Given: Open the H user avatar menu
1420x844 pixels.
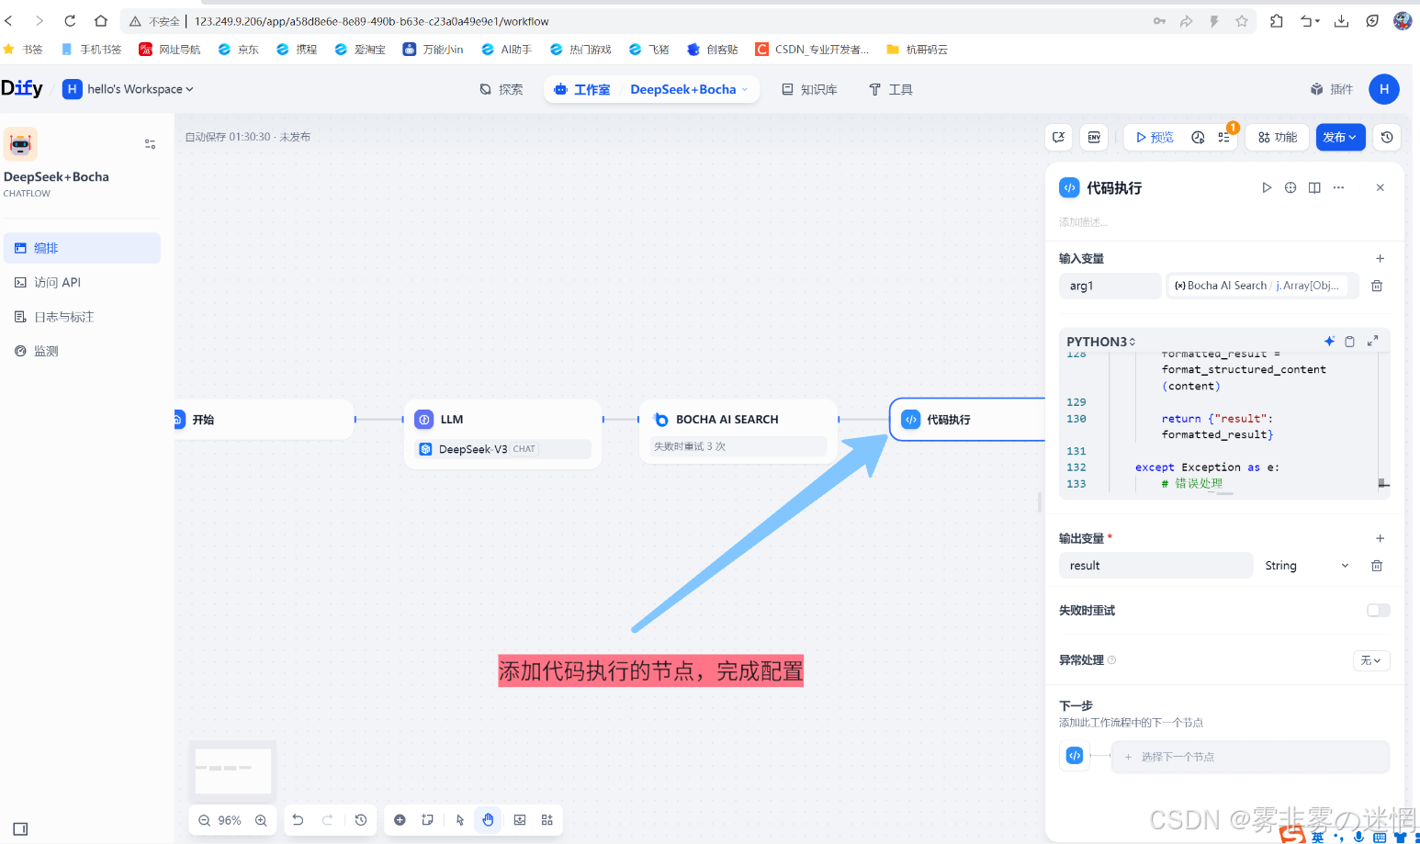Looking at the screenshot, I should 1384,89.
